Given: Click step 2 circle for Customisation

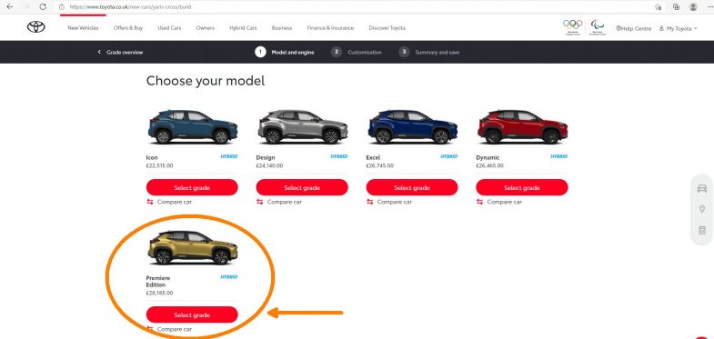Looking at the screenshot, I should (336, 52).
